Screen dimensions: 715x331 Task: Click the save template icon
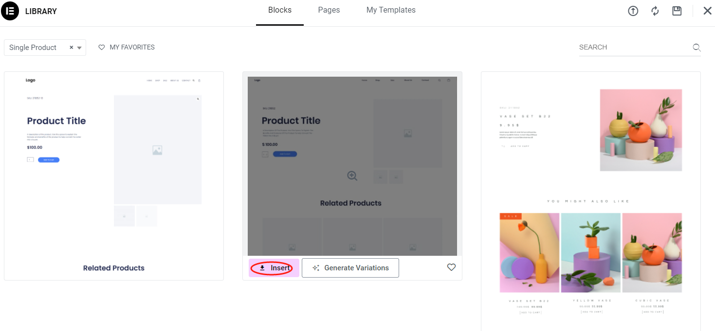point(677,11)
